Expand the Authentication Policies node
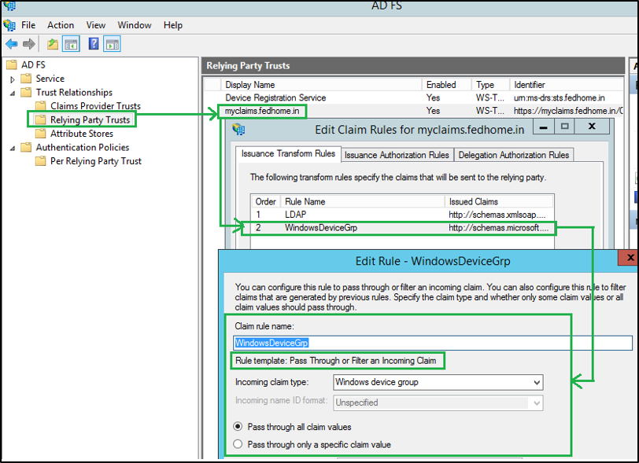 pyautogui.click(x=11, y=147)
